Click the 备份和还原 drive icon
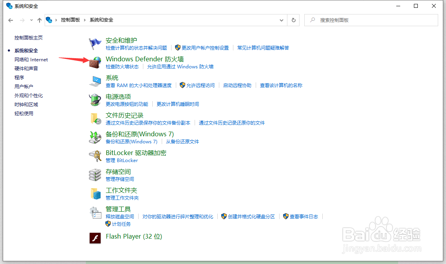This screenshot has height=264, width=446. click(x=95, y=137)
